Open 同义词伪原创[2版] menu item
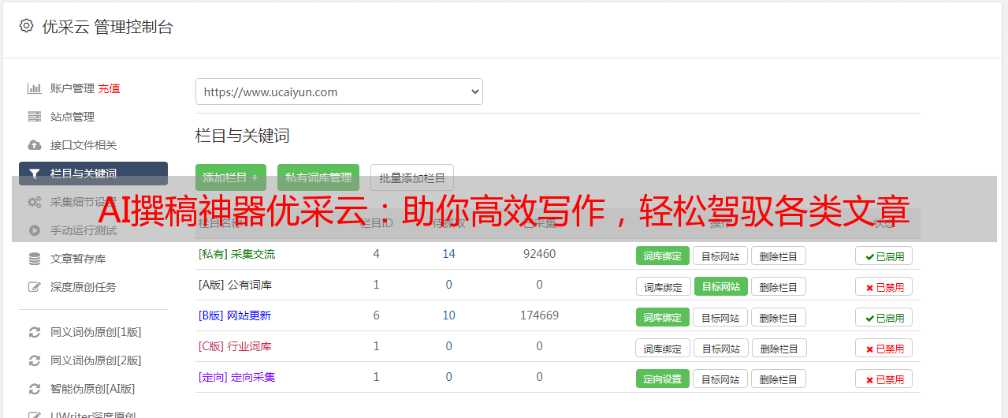Viewport: 1008px width, 418px height. tap(96, 360)
